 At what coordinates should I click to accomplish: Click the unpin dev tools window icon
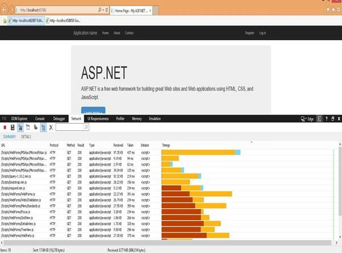coord(332,119)
